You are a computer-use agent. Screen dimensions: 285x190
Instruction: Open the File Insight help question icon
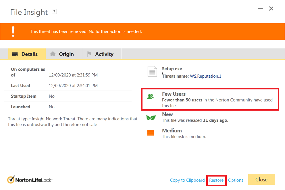54,11
